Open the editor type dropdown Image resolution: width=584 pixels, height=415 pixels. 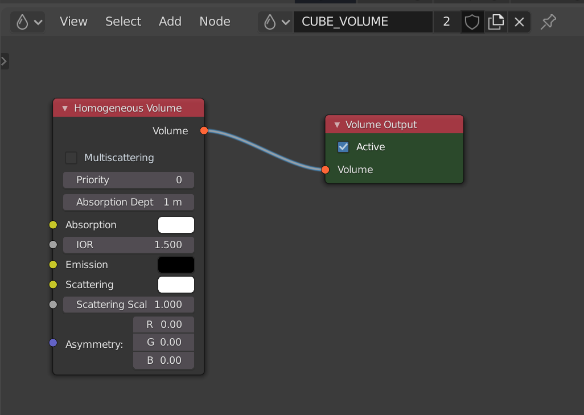27,22
